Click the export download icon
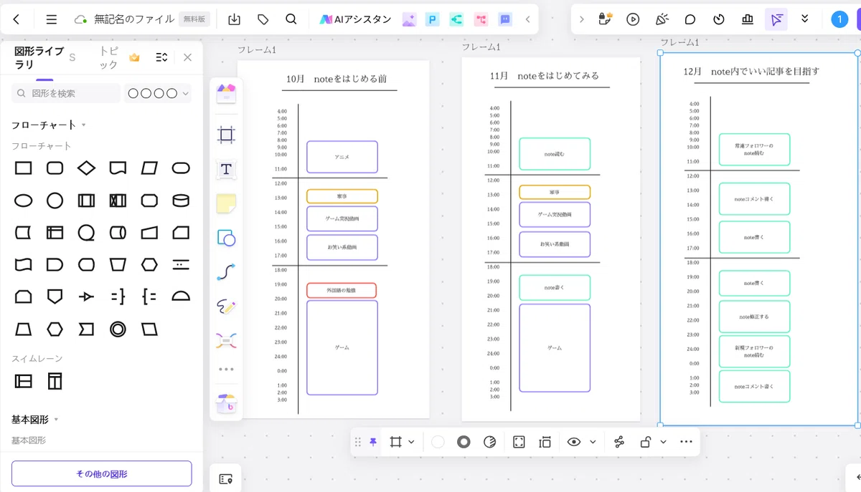This screenshot has height=492, width=861. (x=234, y=19)
